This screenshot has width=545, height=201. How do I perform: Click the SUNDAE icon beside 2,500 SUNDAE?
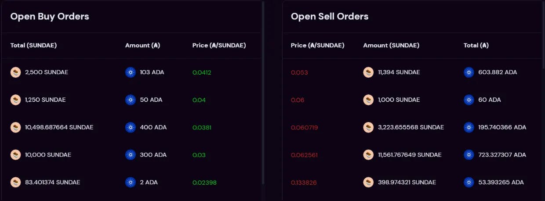16,72
